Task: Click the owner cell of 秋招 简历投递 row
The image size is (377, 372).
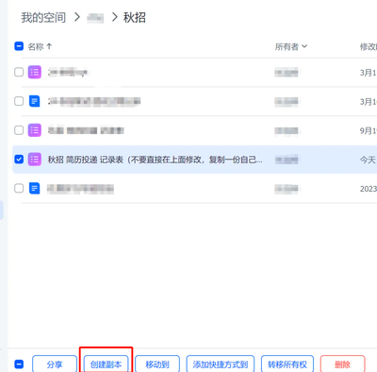Action: click(287, 160)
